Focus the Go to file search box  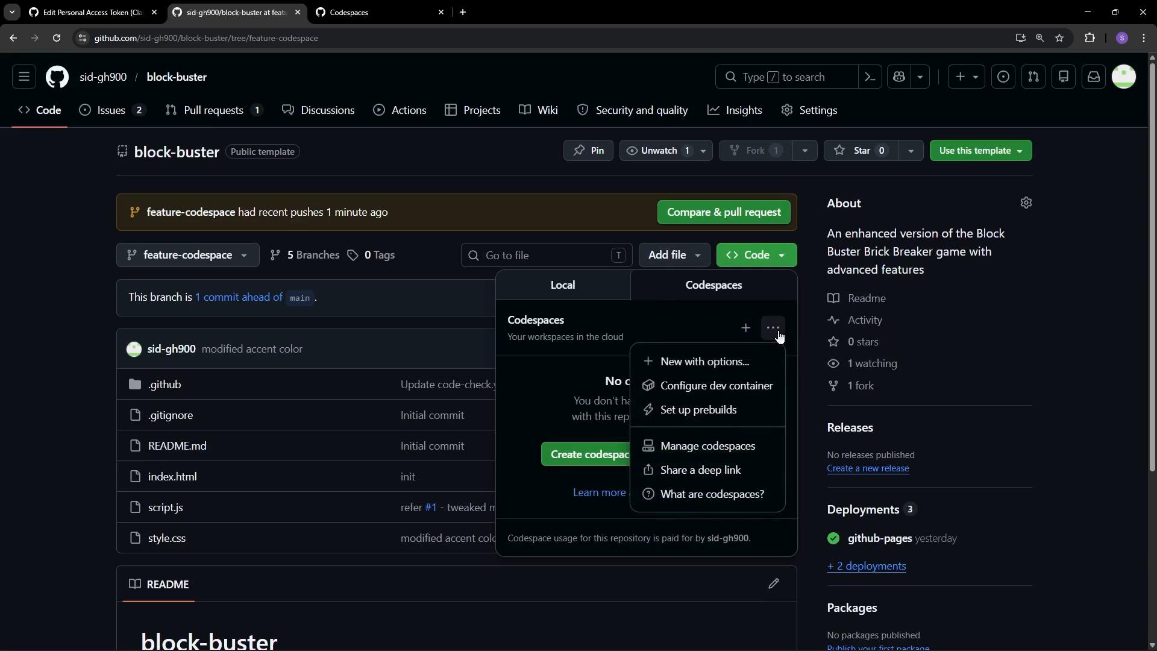[547, 256]
